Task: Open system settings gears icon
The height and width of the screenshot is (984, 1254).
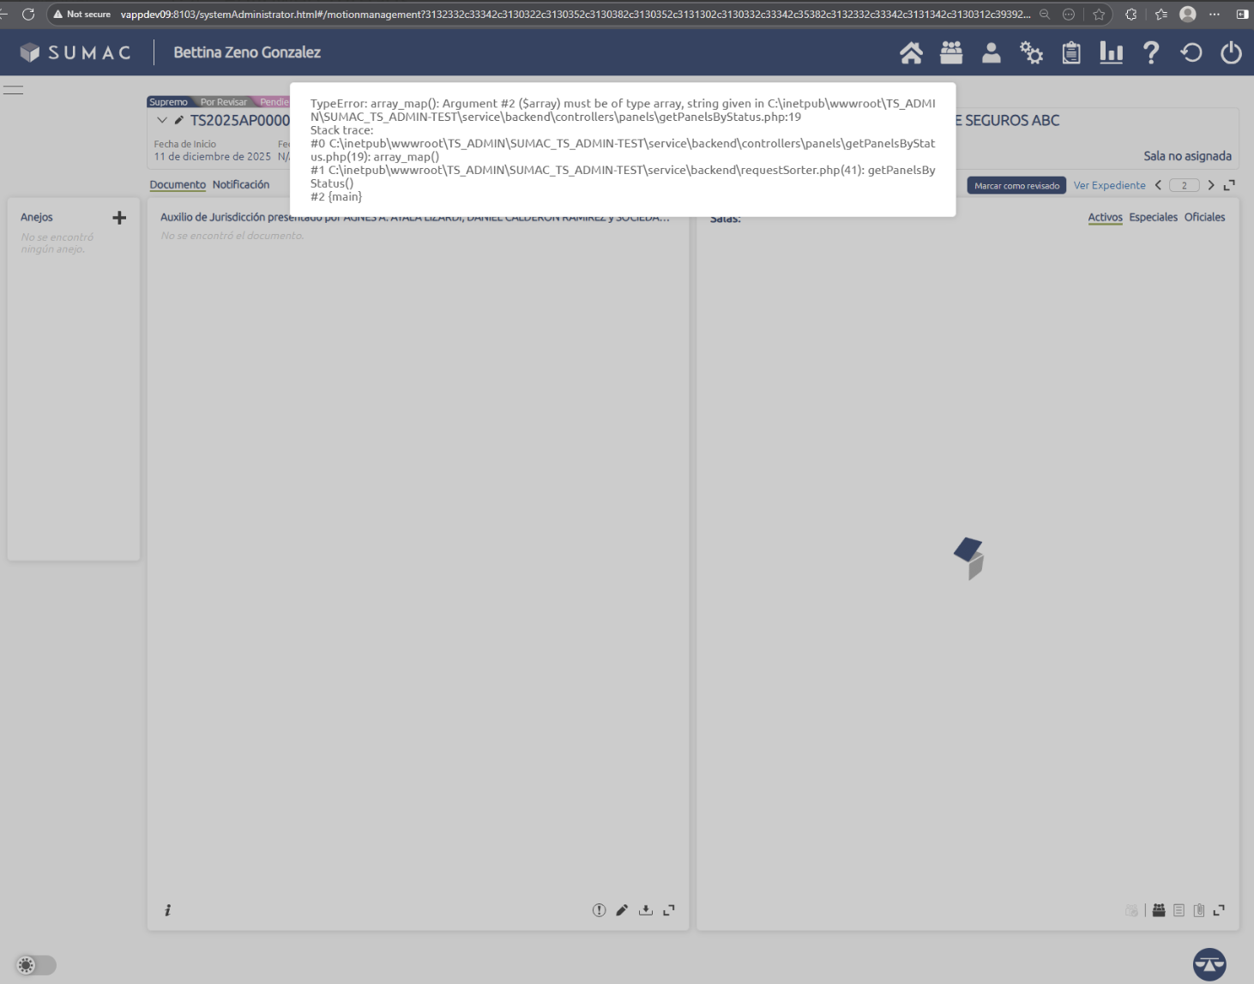Action: (1031, 53)
